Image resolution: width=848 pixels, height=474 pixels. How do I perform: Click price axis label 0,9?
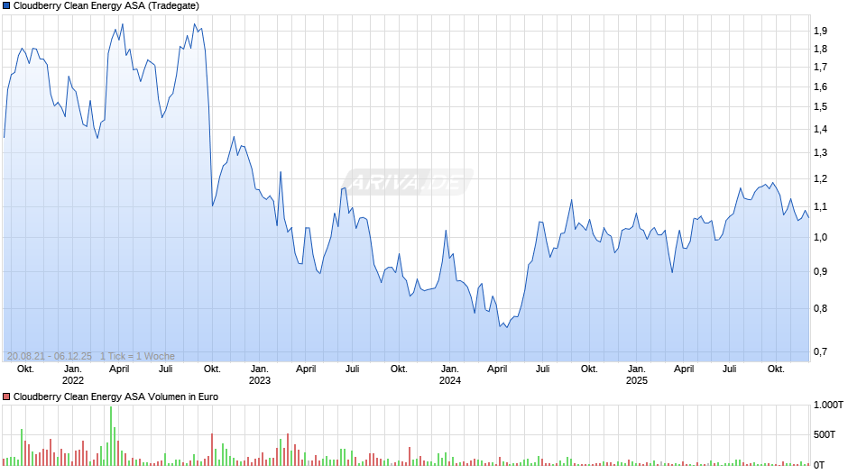click(x=820, y=272)
